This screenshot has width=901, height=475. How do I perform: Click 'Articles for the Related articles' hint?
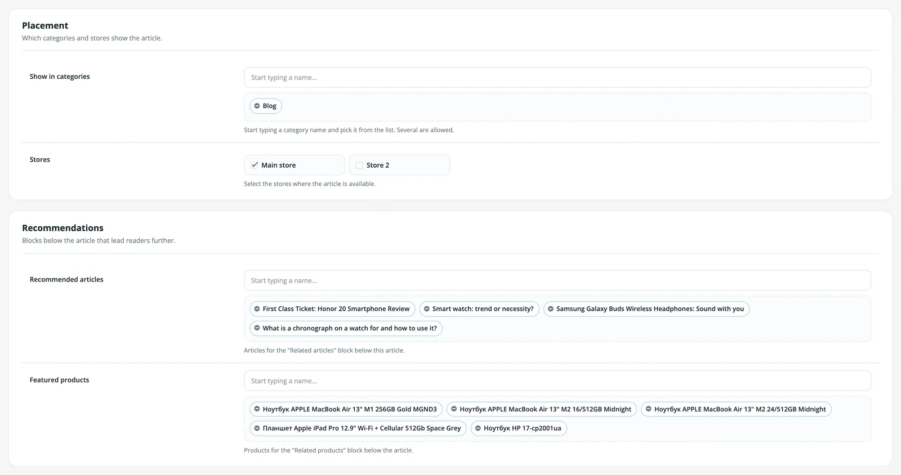(324, 351)
